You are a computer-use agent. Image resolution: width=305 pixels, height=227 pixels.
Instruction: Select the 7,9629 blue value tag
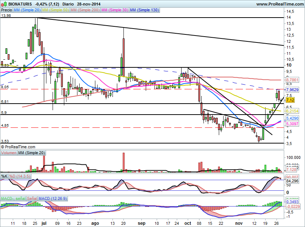[291, 89]
